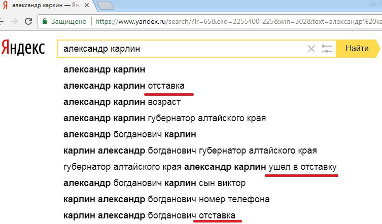This screenshot has width=382, height=224.
Task: Select suggestion ending 'ушел в отставку'
Action: coord(200,167)
